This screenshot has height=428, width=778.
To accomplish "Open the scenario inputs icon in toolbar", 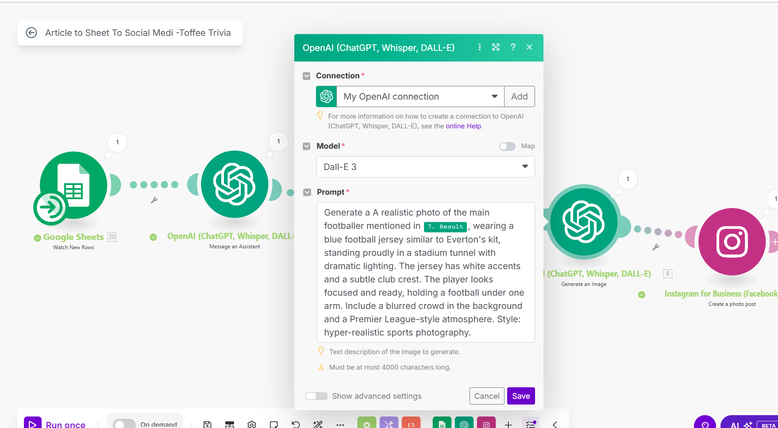I will tap(230, 424).
